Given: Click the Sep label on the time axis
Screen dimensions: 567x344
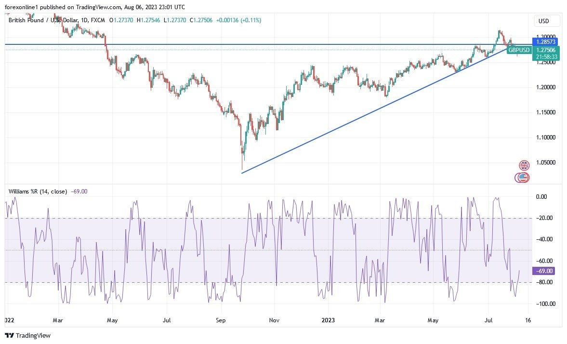Looking at the screenshot, I should tap(221, 320).
